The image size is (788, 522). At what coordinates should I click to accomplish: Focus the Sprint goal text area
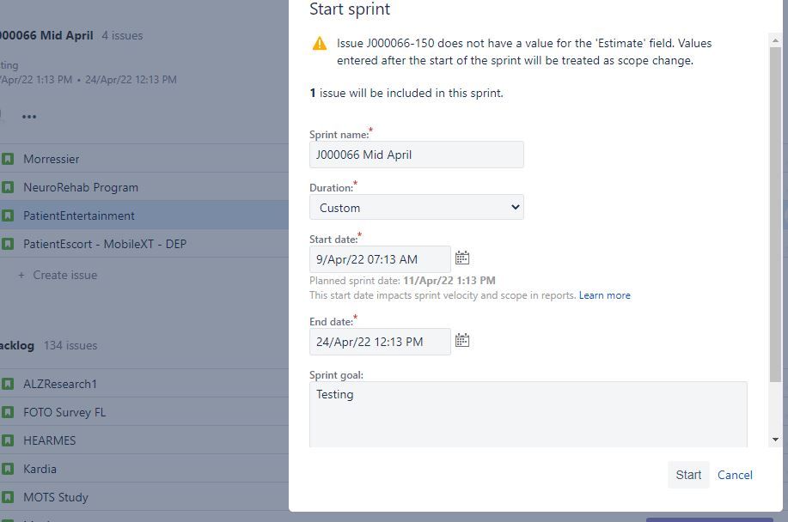[x=528, y=414]
